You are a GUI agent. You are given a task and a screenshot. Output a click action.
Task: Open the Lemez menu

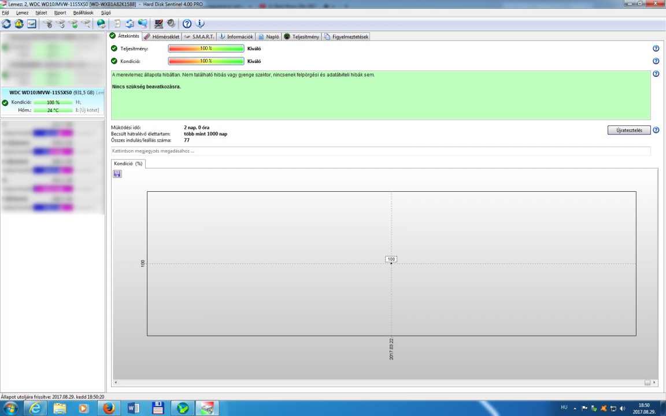(22, 13)
